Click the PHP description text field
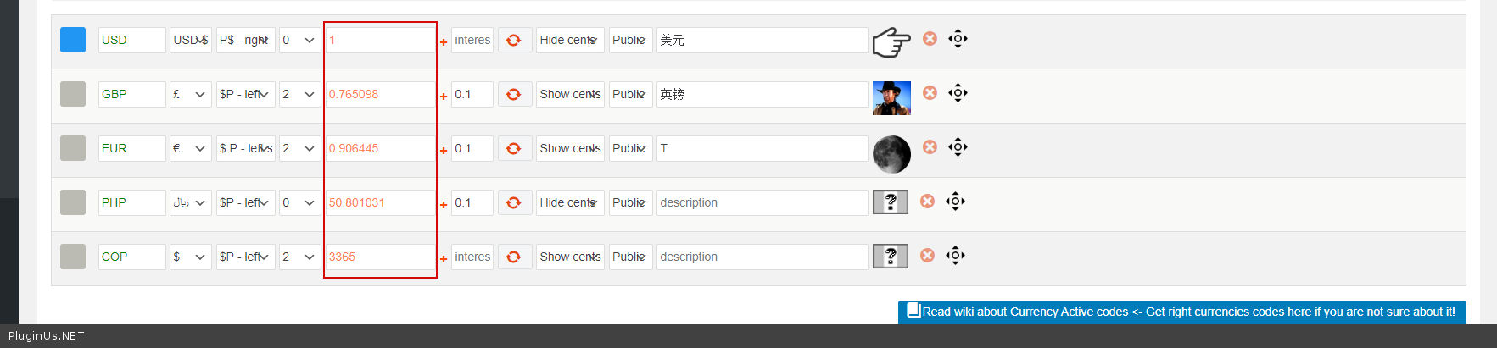 point(762,202)
